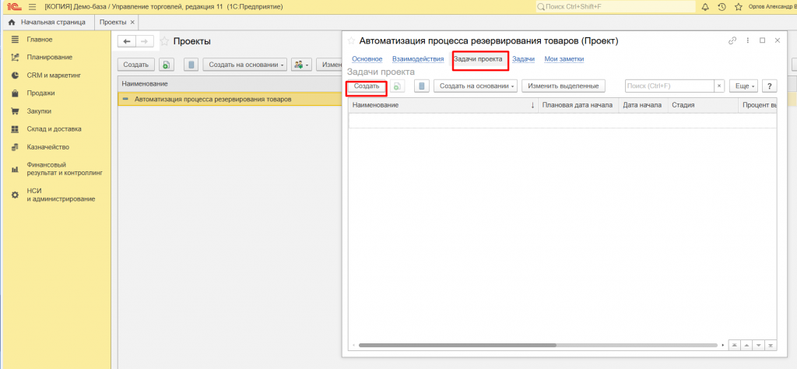Open the Взаимодействия tab in the dialog
Viewport: 797px width, 369px height.
pos(418,59)
